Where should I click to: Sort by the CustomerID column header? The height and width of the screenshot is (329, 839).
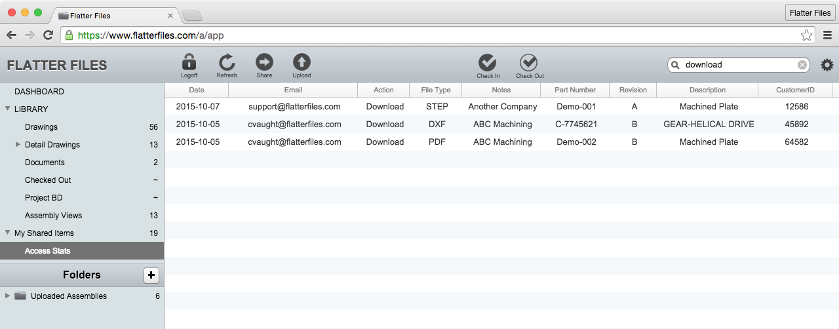pyautogui.click(x=795, y=90)
